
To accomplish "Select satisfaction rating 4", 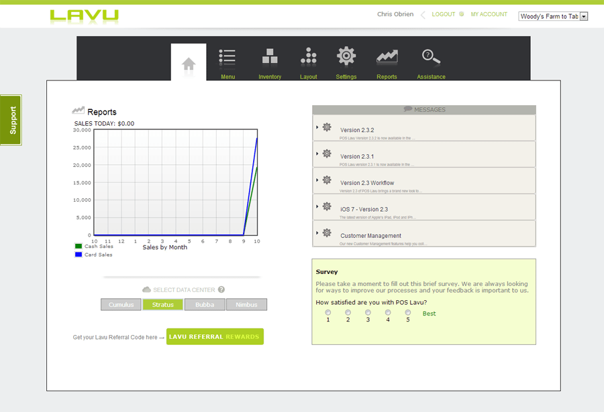I will (388, 312).
